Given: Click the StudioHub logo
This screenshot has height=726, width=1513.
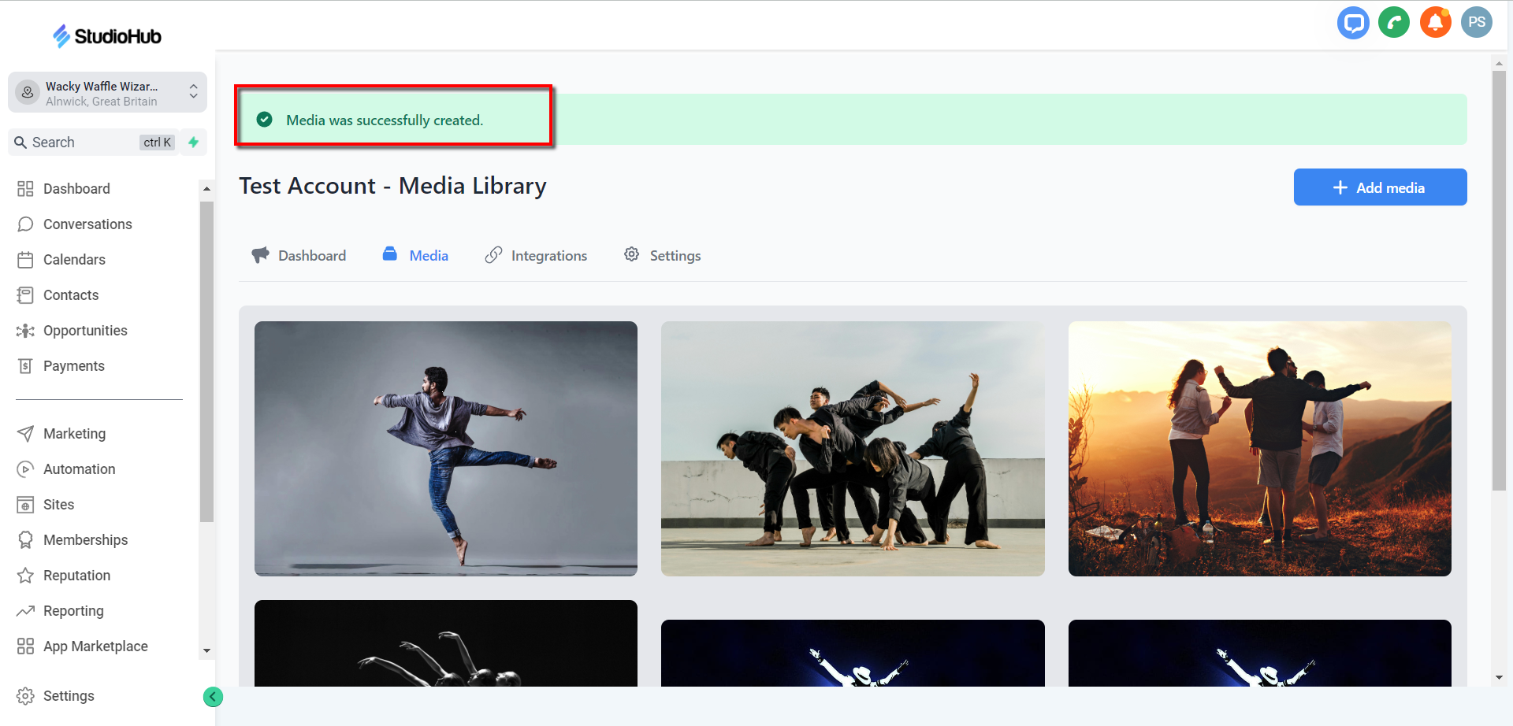Looking at the screenshot, I should click(x=107, y=35).
